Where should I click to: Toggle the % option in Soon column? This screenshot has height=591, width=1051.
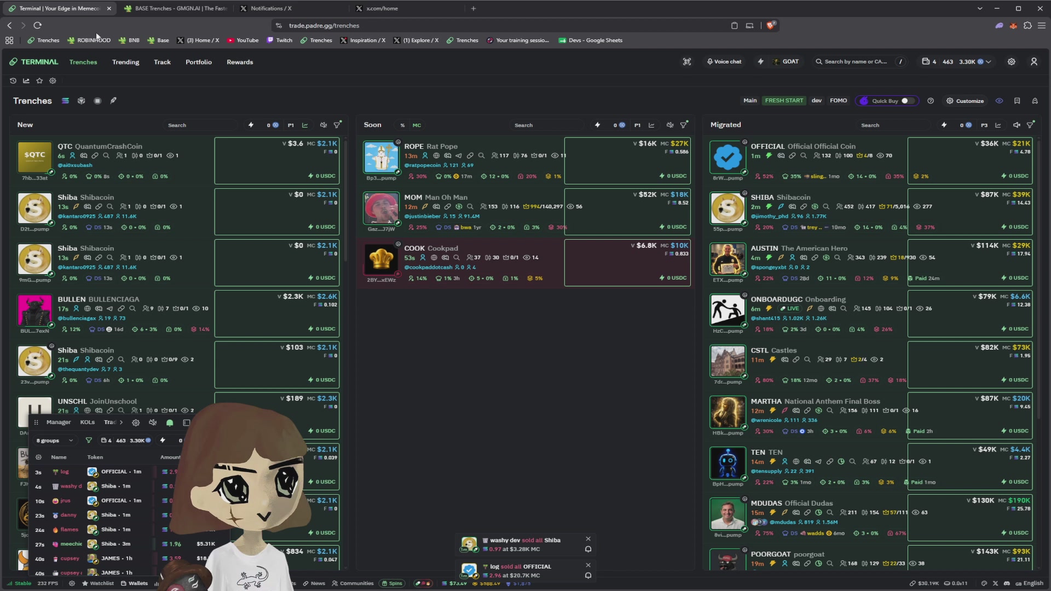click(402, 125)
